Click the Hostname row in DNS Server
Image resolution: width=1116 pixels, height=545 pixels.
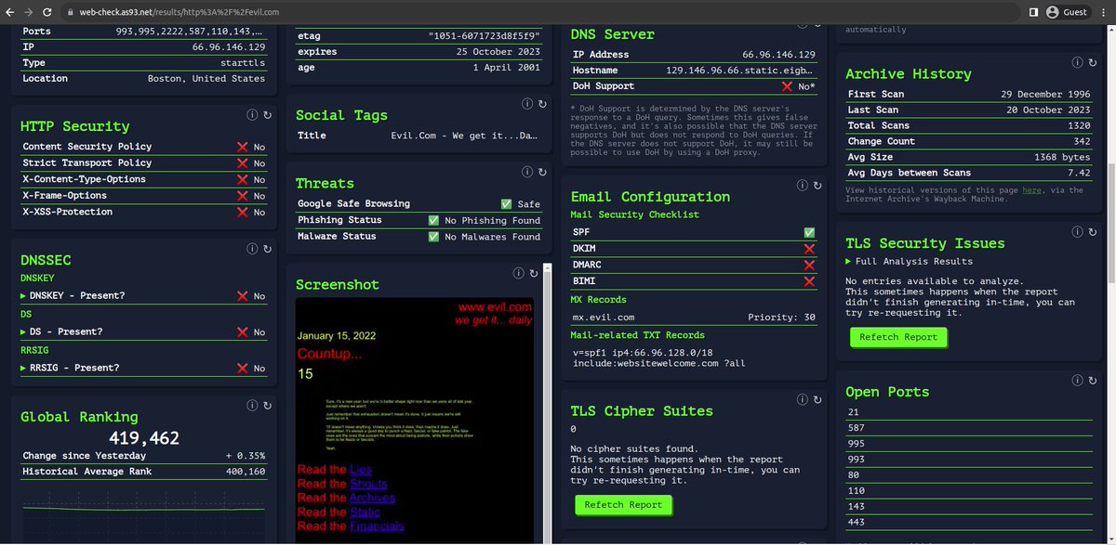(x=694, y=71)
